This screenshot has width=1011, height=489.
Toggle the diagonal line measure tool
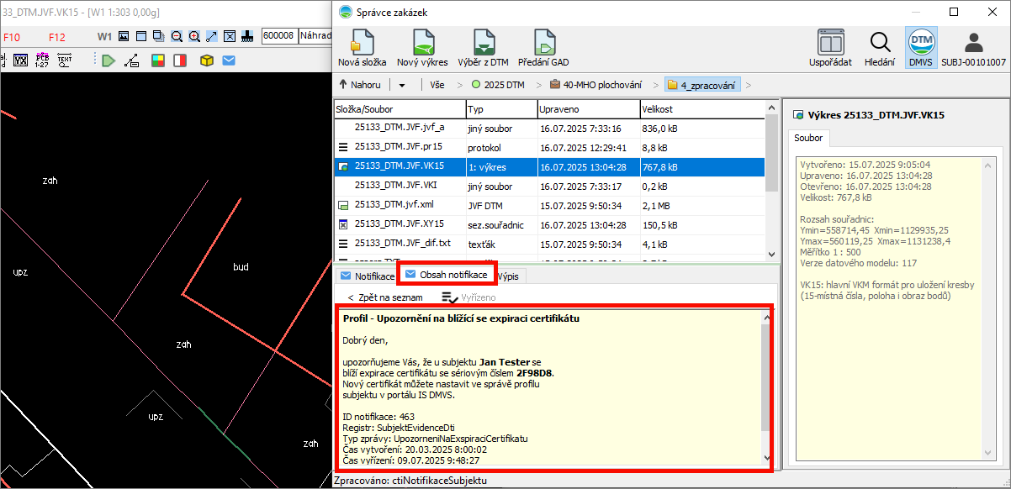tap(212, 36)
